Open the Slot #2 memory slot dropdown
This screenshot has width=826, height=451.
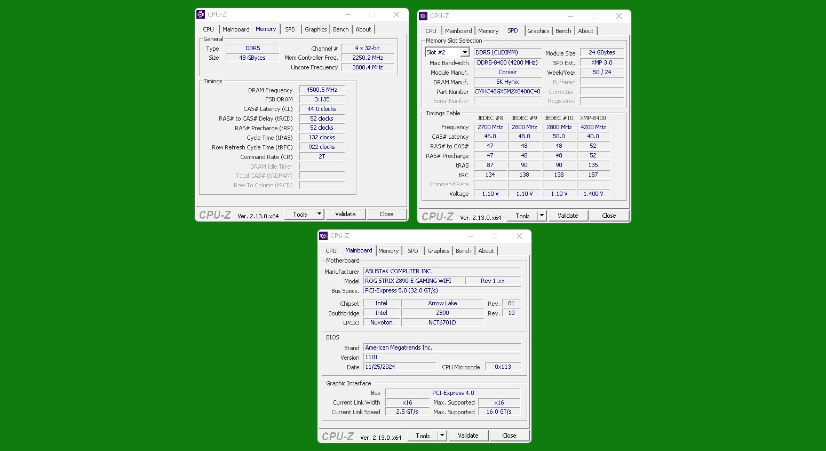coord(465,52)
